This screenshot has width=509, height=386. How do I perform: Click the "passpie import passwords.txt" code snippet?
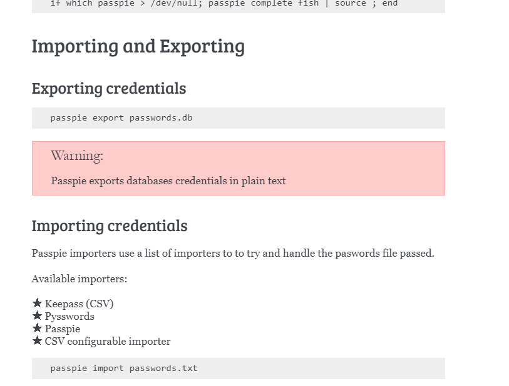click(124, 369)
